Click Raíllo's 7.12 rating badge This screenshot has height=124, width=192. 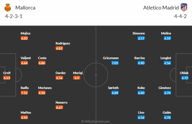[x=24, y=93]
